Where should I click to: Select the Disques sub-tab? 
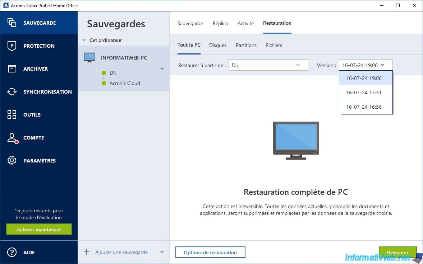(218, 45)
